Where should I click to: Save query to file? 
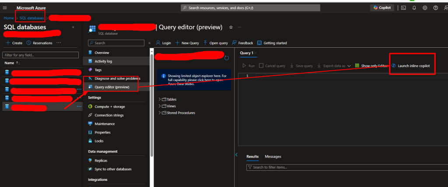pos(301,66)
